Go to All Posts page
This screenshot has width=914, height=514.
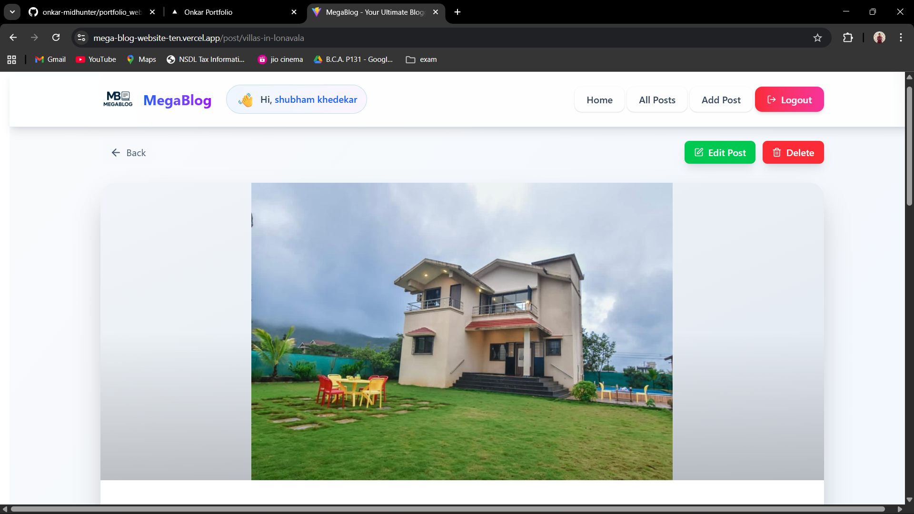pyautogui.click(x=657, y=100)
